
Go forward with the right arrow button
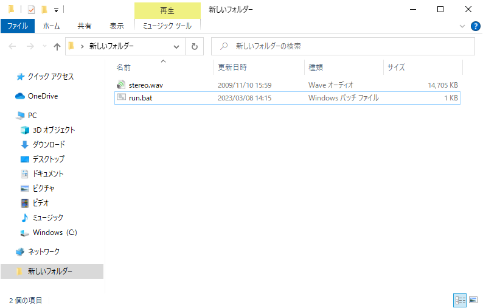point(30,46)
